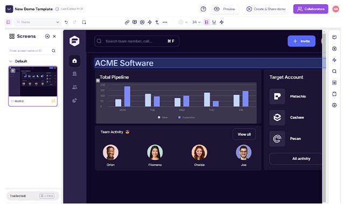Viewport: 343px width, 204px height.
Task: Open the Home screen selector dropdown
Action: [x=37, y=22]
